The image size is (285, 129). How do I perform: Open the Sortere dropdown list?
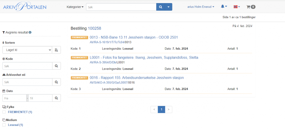(x=27, y=50)
